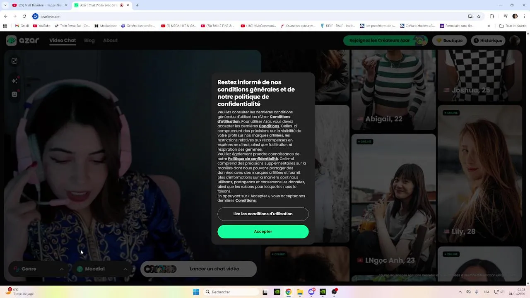
Task: Bookmark this page with the star icon
Action: click(x=479, y=16)
